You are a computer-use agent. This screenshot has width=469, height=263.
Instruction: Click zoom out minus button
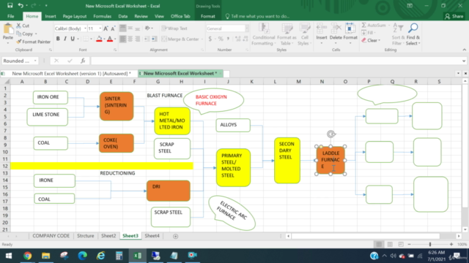point(409,244)
